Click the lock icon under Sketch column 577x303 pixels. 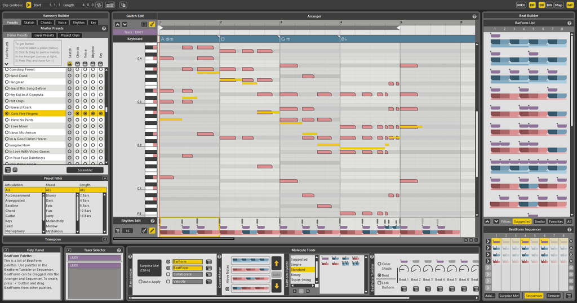click(x=69, y=64)
